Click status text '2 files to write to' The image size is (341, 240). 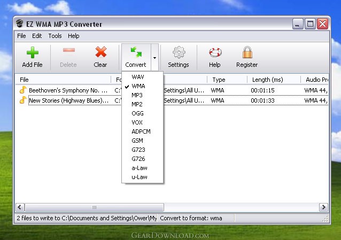click(38, 218)
